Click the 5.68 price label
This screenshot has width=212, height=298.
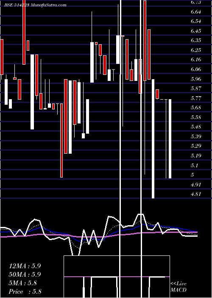pyautogui.click(x=196, y=108)
